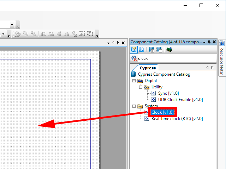226x169 pixels.
Task: Pin the Component Catalog panel
Action: [209, 42]
